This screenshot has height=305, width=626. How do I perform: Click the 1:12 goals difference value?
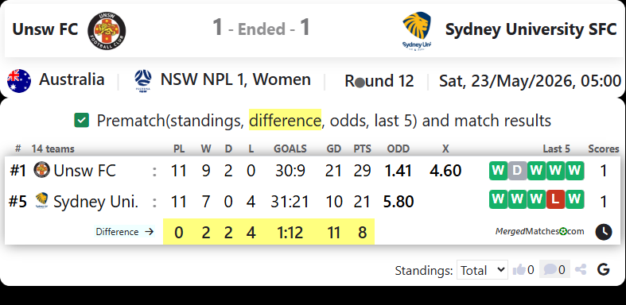[x=290, y=232]
